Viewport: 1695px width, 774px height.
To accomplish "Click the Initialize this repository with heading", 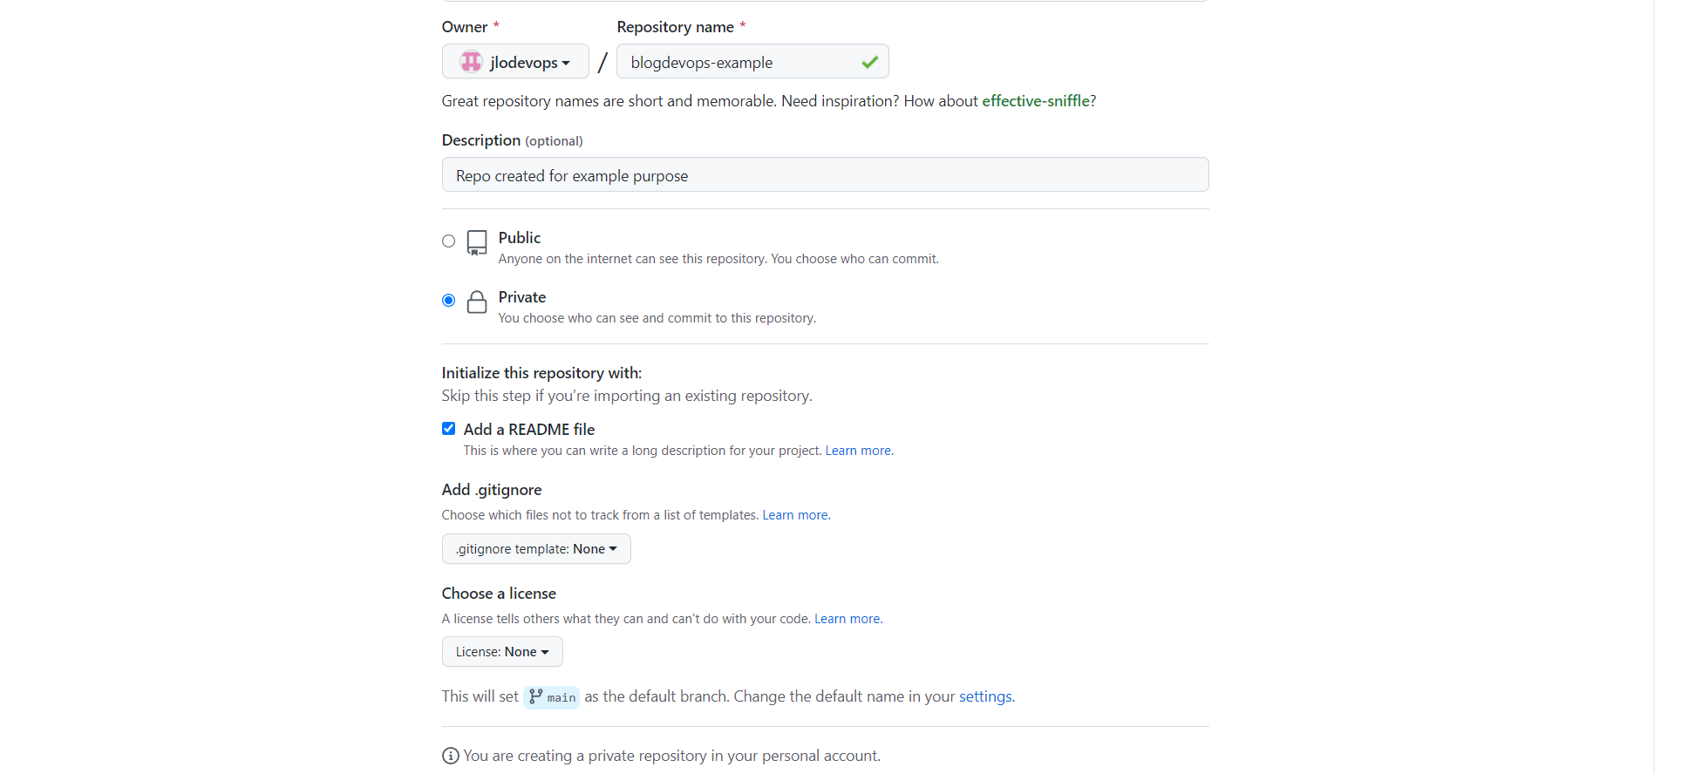I will pyautogui.click(x=541, y=373).
